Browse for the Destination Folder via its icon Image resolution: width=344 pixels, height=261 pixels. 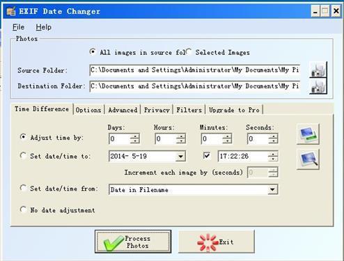click(318, 86)
